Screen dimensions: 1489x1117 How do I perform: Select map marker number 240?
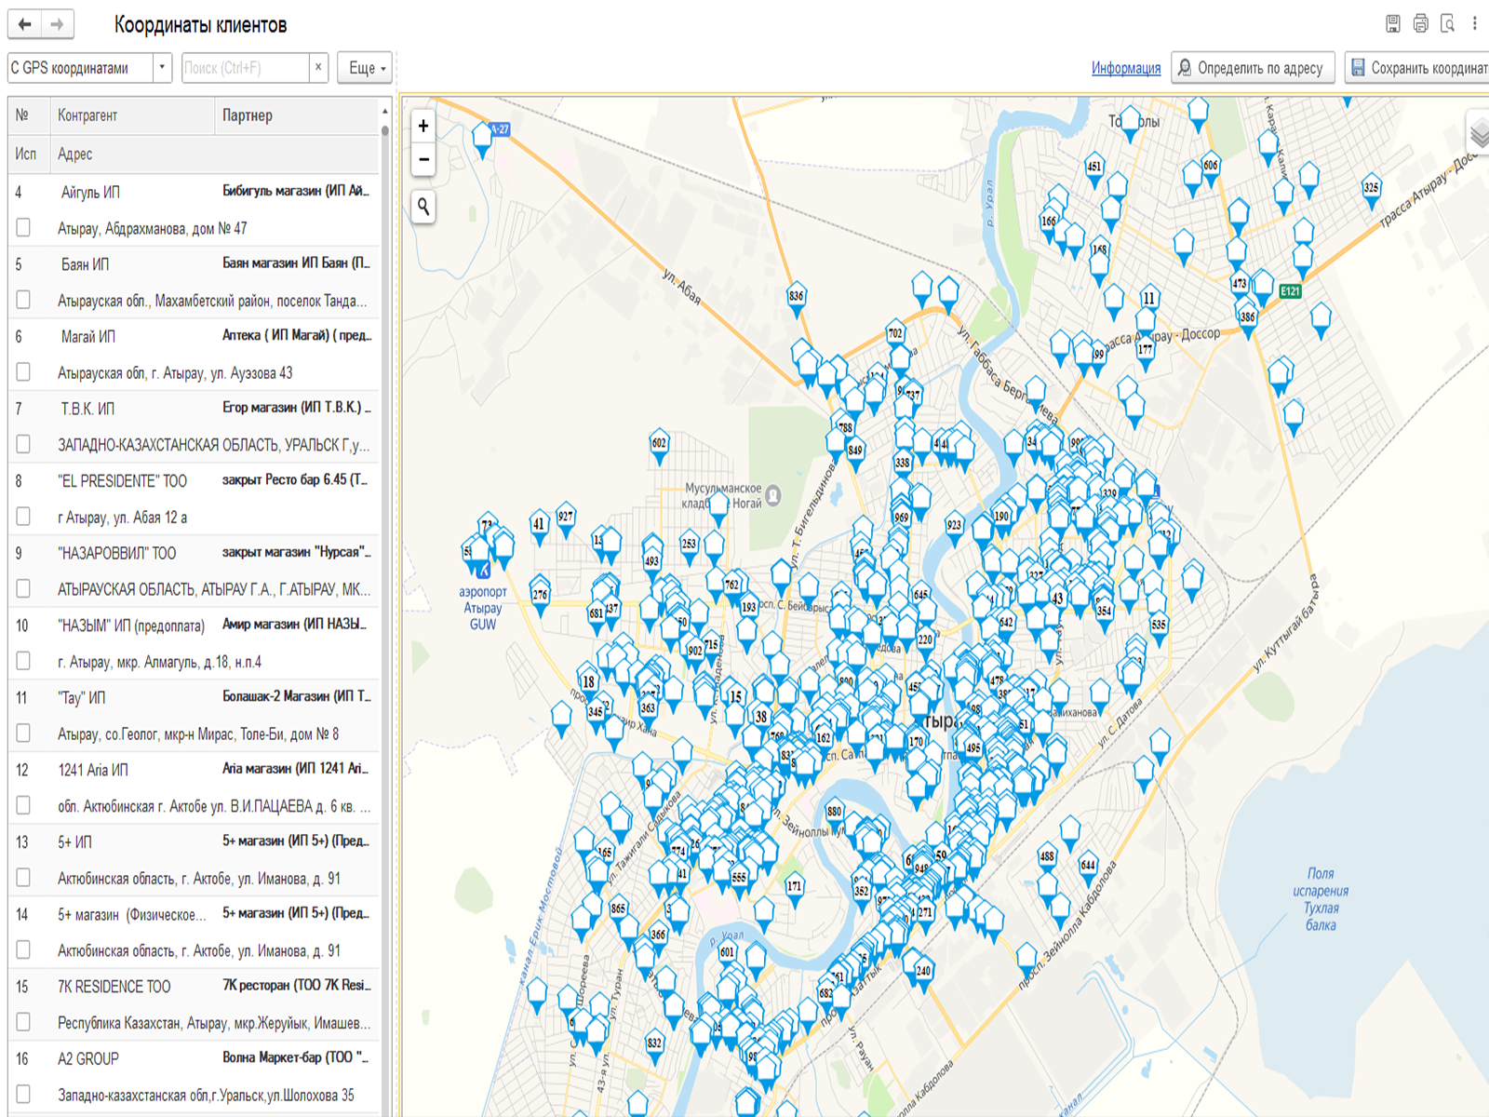(923, 974)
